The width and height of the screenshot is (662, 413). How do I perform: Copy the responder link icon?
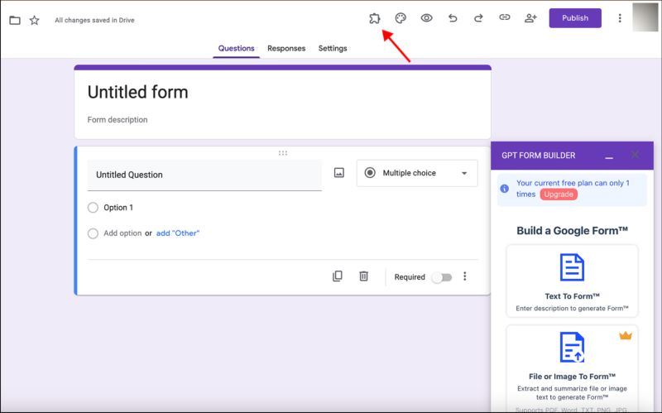pos(504,18)
